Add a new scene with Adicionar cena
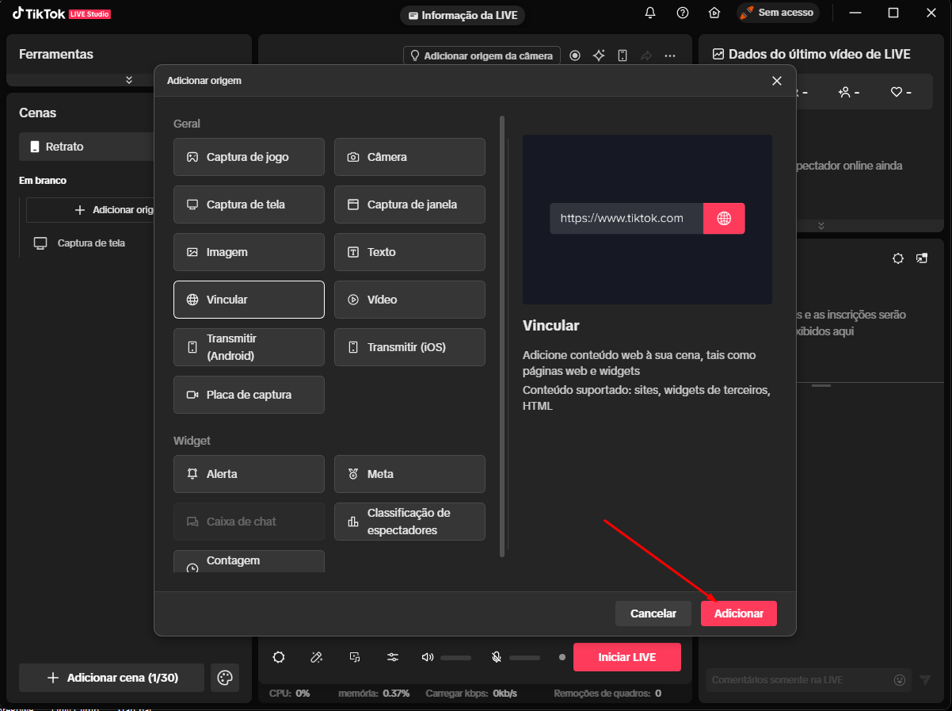Image resolution: width=952 pixels, height=711 pixels. tap(112, 679)
